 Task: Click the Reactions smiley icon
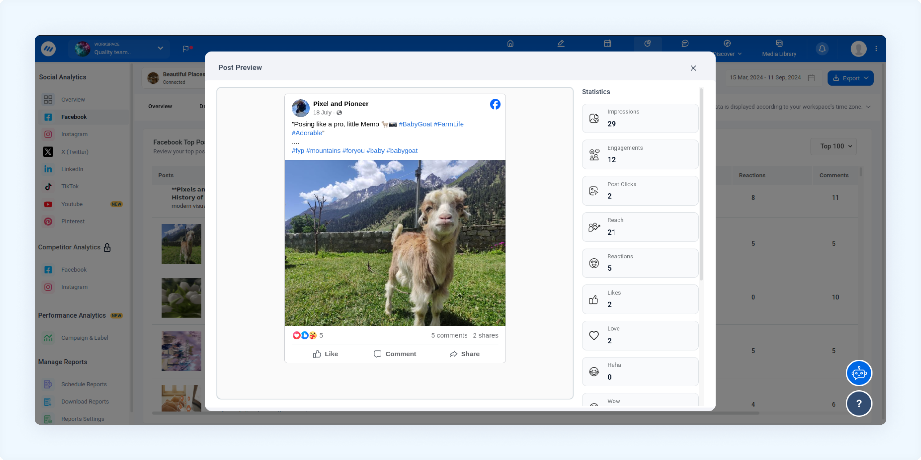pyautogui.click(x=594, y=263)
